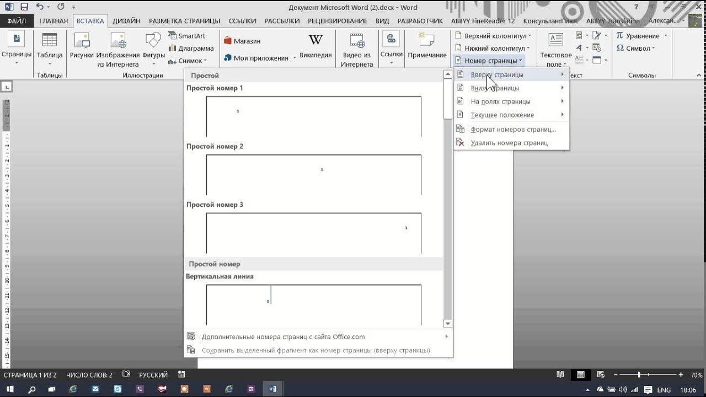Click the proofing errors icon in status bar
Viewport: 706px width, 397px height.
pos(126,374)
